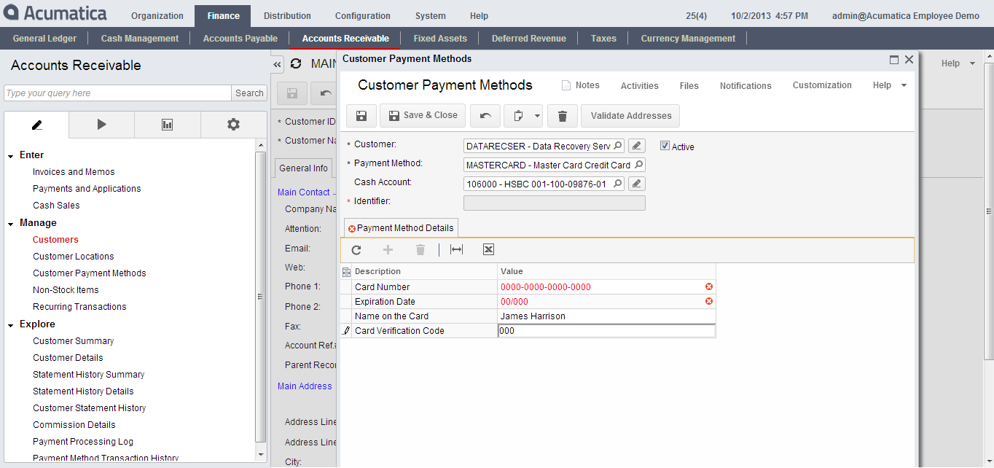
Task: Edit Cash Account with pencil icon
Action: click(x=637, y=184)
